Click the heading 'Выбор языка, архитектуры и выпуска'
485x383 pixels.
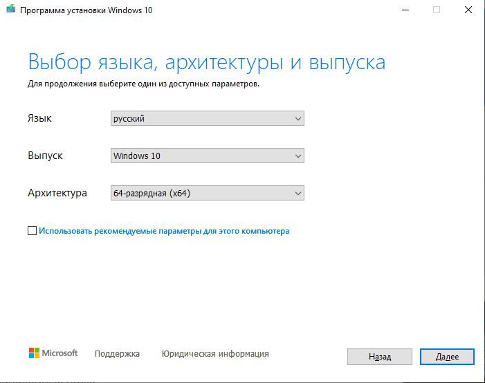tap(207, 62)
